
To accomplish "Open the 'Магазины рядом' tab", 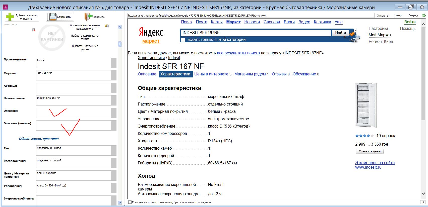I will click(x=250, y=74).
